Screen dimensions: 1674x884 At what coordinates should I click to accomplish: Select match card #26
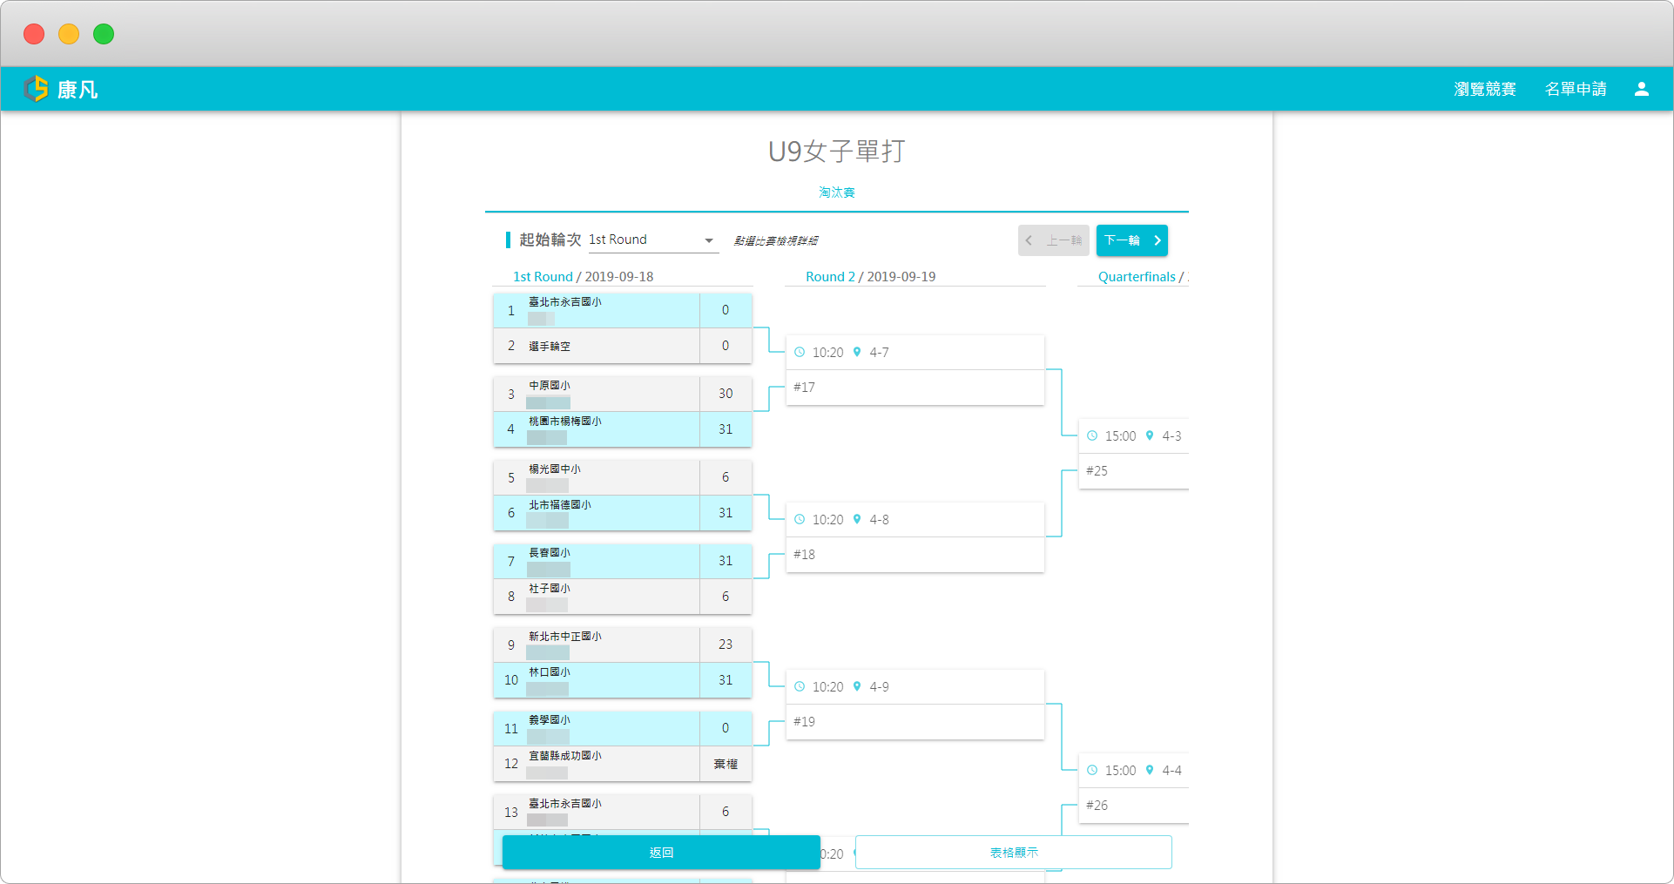[x=1134, y=788]
